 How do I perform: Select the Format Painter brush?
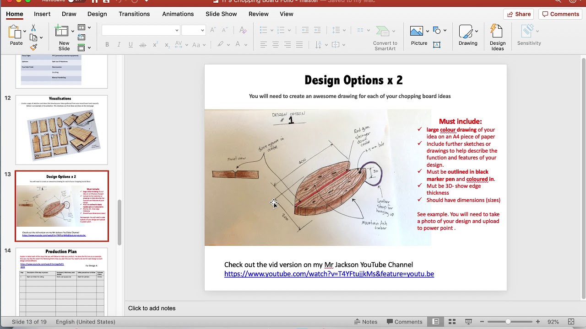tap(33, 47)
